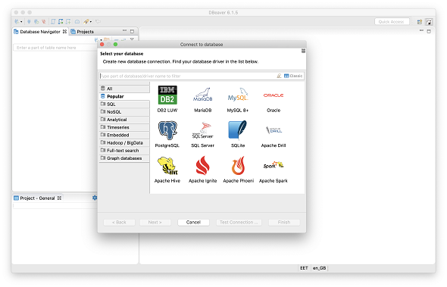Open the New Connection dropdown arrow in main toolbar
Image resolution: width=447 pixels, height=287 pixels.
pyautogui.click(x=21, y=22)
